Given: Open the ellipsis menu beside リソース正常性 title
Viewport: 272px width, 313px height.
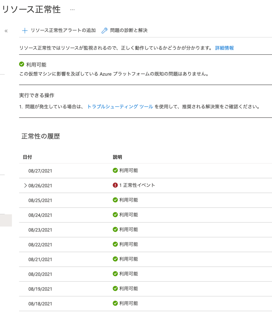Looking at the screenshot, I should 72,10.
